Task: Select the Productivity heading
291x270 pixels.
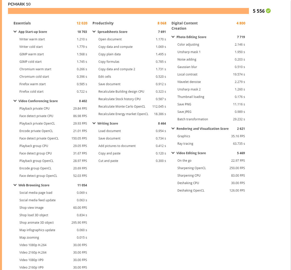Action: click(103, 23)
